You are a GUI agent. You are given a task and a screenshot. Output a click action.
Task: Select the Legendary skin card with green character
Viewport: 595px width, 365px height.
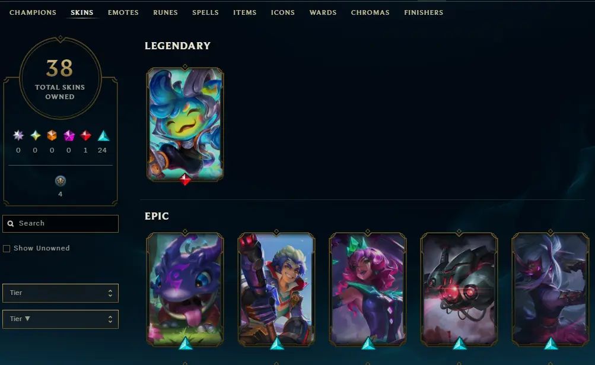[x=185, y=124]
